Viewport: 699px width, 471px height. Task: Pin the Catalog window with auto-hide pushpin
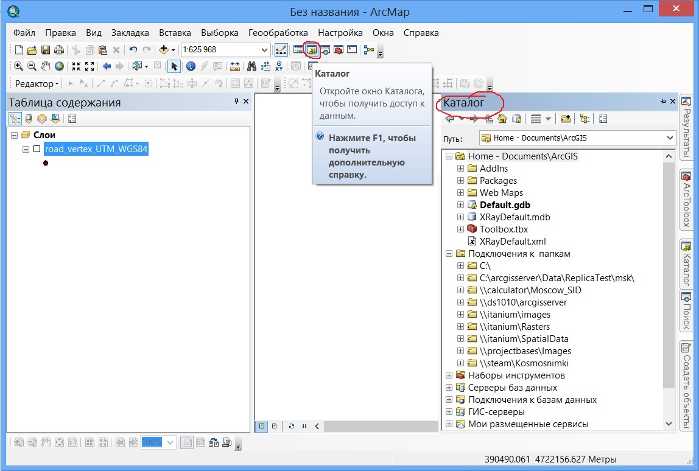tap(663, 102)
